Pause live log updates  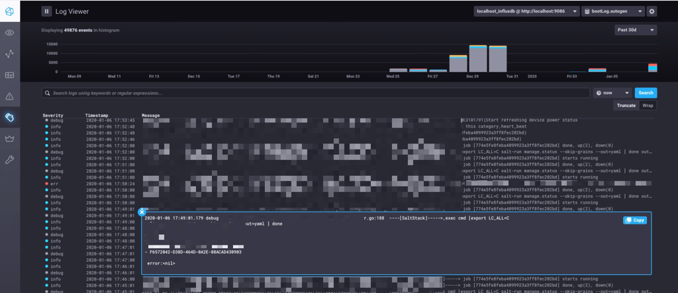click(47, 12)
